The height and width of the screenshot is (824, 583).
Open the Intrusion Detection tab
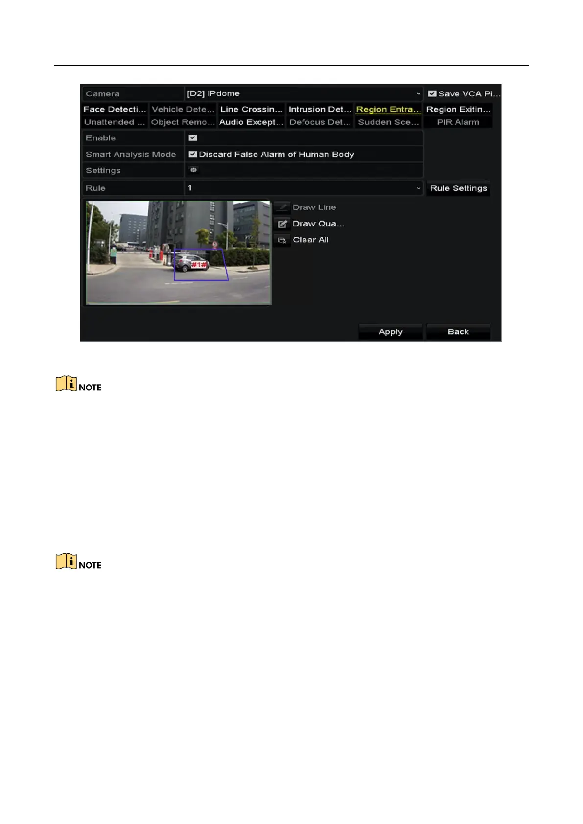click(320, 109)
